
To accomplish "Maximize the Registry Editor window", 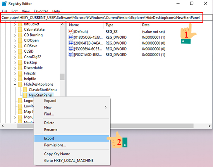I will [192, 3].
